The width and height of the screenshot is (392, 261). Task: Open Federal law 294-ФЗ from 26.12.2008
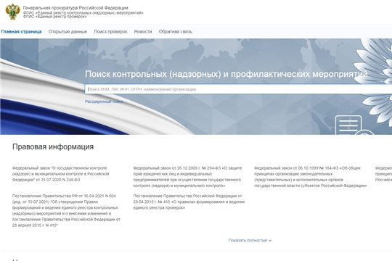[x=187, y=177]
